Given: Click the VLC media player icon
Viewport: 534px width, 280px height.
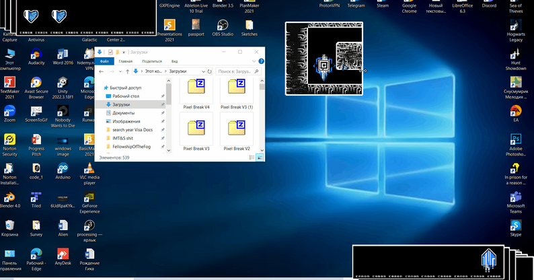Looking at the screenshot, I should [89, 168].
